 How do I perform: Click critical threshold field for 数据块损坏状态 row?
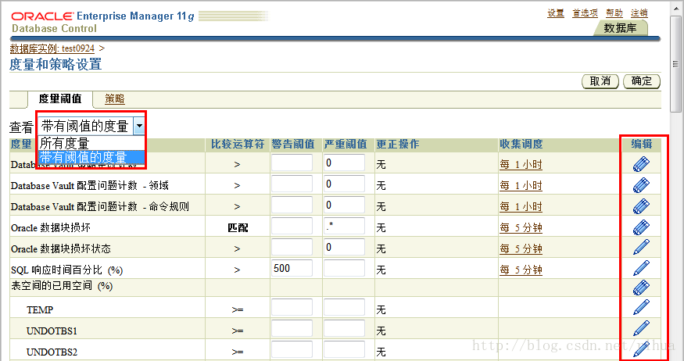point(344,247)
